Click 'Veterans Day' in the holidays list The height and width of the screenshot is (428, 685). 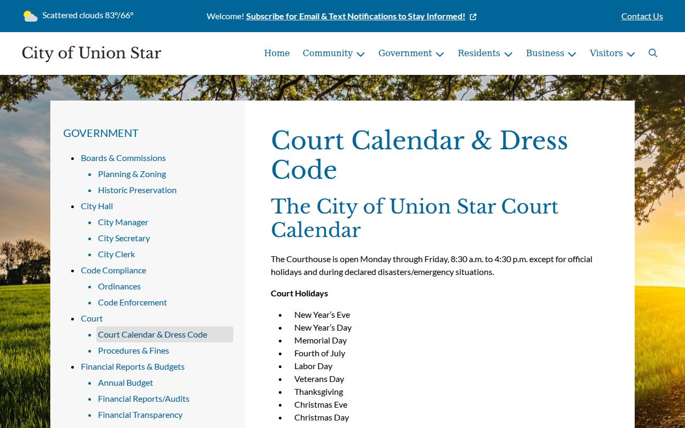(319, 379)
